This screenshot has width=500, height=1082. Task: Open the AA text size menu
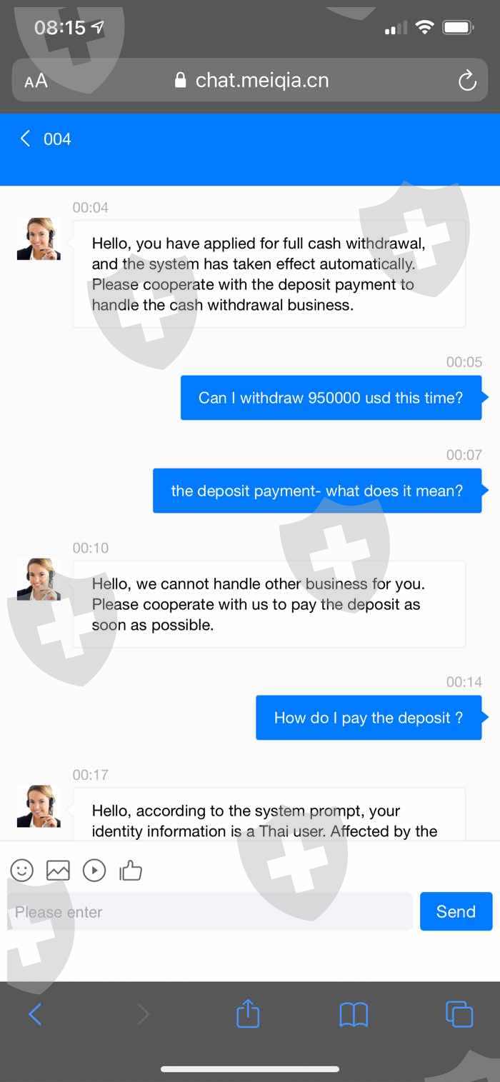[x=36, y=81]
